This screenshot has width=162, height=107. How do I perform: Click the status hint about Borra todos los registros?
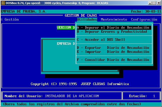pos(72,104)
